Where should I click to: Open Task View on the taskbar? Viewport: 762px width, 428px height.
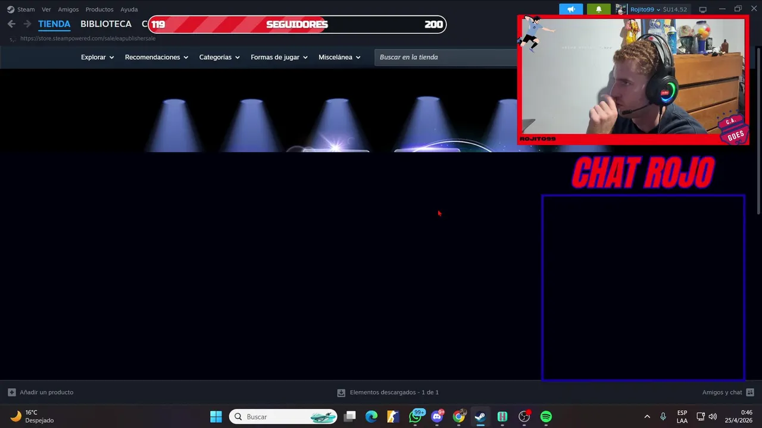350,417
